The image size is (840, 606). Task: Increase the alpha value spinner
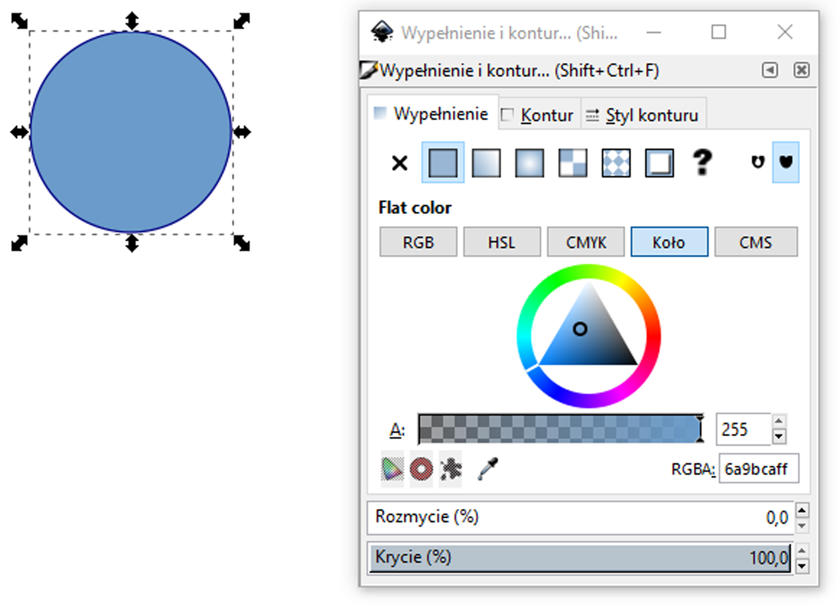coord(779,421)
